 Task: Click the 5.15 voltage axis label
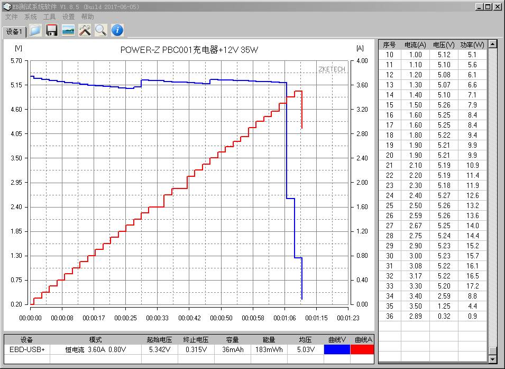point(16,85)
